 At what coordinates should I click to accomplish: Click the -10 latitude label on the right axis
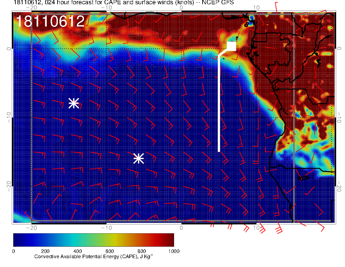pos(339,117)
